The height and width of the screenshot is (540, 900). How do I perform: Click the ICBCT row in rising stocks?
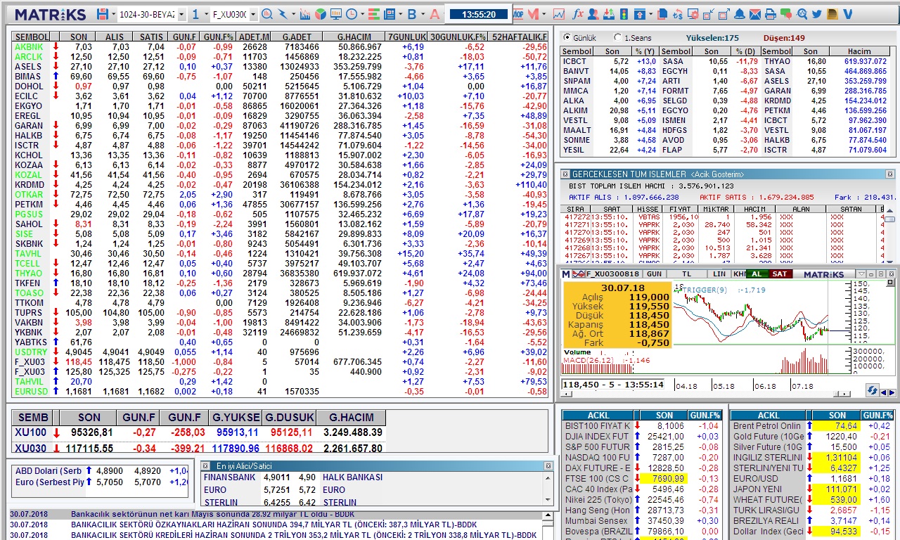(610, 61)
